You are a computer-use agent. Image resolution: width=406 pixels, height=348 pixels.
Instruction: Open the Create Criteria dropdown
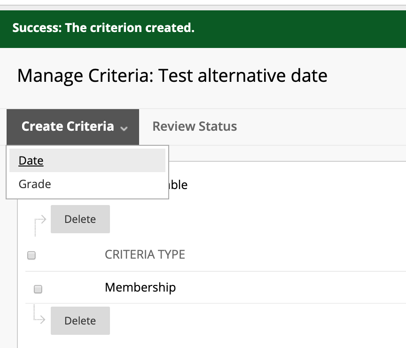point(73,127)
